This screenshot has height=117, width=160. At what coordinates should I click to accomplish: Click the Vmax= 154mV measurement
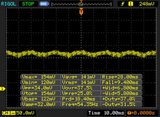[39, 77]
